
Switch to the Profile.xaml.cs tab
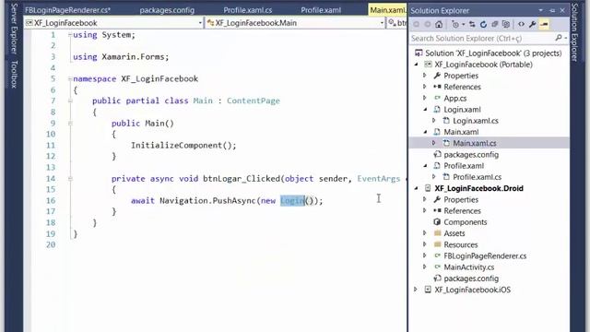coord(248,10)
